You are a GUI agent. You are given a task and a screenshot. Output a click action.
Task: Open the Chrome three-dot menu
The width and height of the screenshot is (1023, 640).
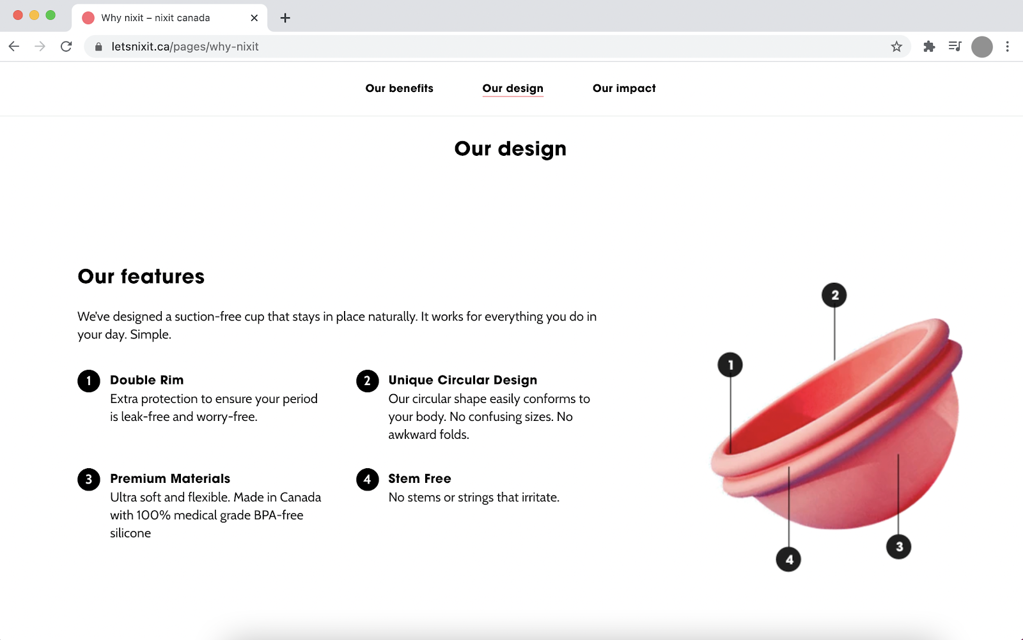point(1007,47)
